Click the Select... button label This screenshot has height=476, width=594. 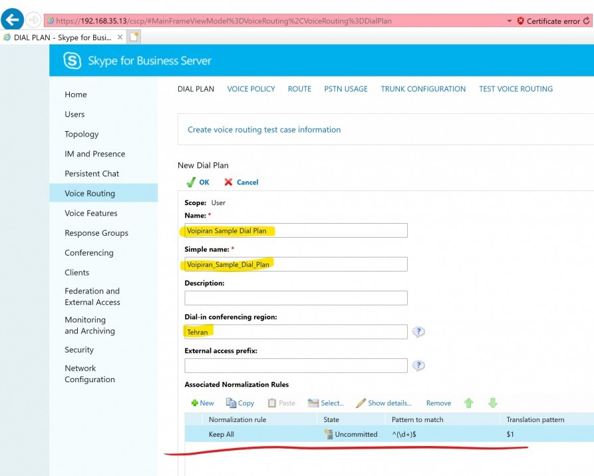(x=332, y=403)
